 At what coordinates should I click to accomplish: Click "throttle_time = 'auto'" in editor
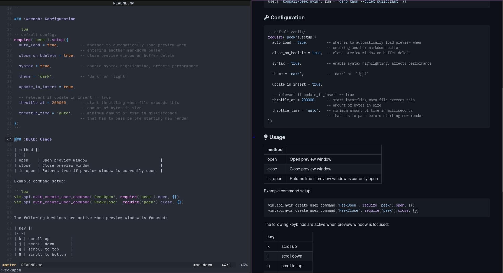tap(45, 113)
